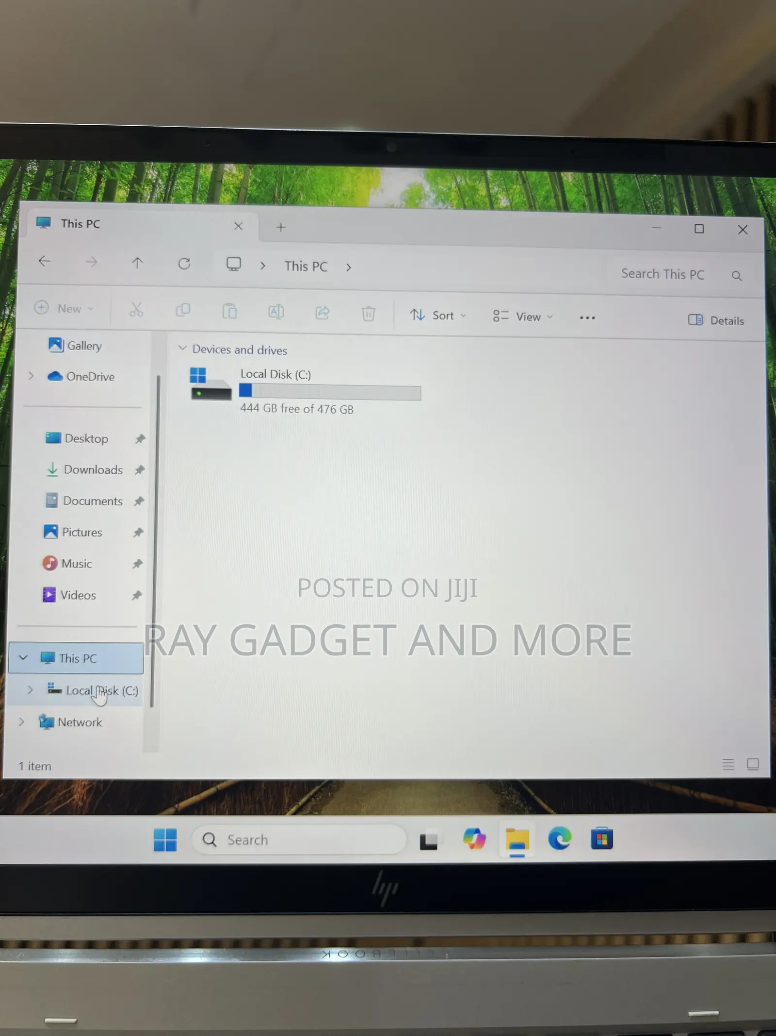Click the pin icon beside Pictures
Viewport: 776px width, 1036px height.
[x=138, y=533]
